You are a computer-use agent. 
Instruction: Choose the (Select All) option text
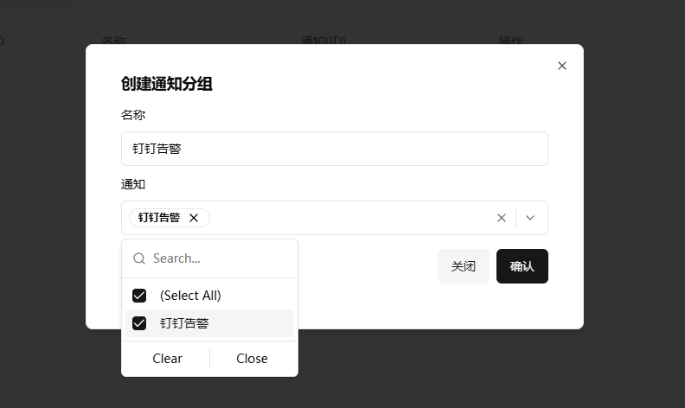[190, 296]
